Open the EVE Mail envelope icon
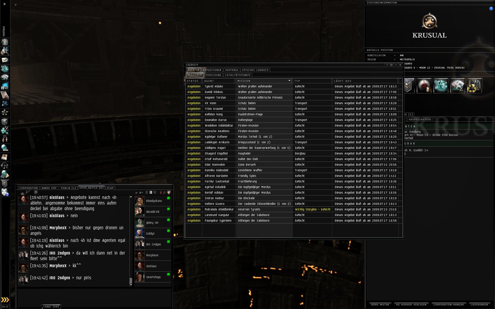 [x=5, y=60]
